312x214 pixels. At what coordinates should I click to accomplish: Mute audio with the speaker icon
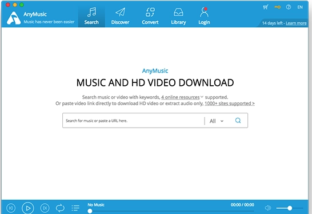coord(268,208)
